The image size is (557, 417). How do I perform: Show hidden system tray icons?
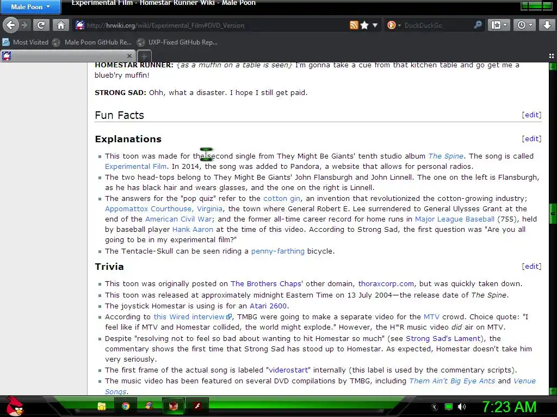point(435,407)
